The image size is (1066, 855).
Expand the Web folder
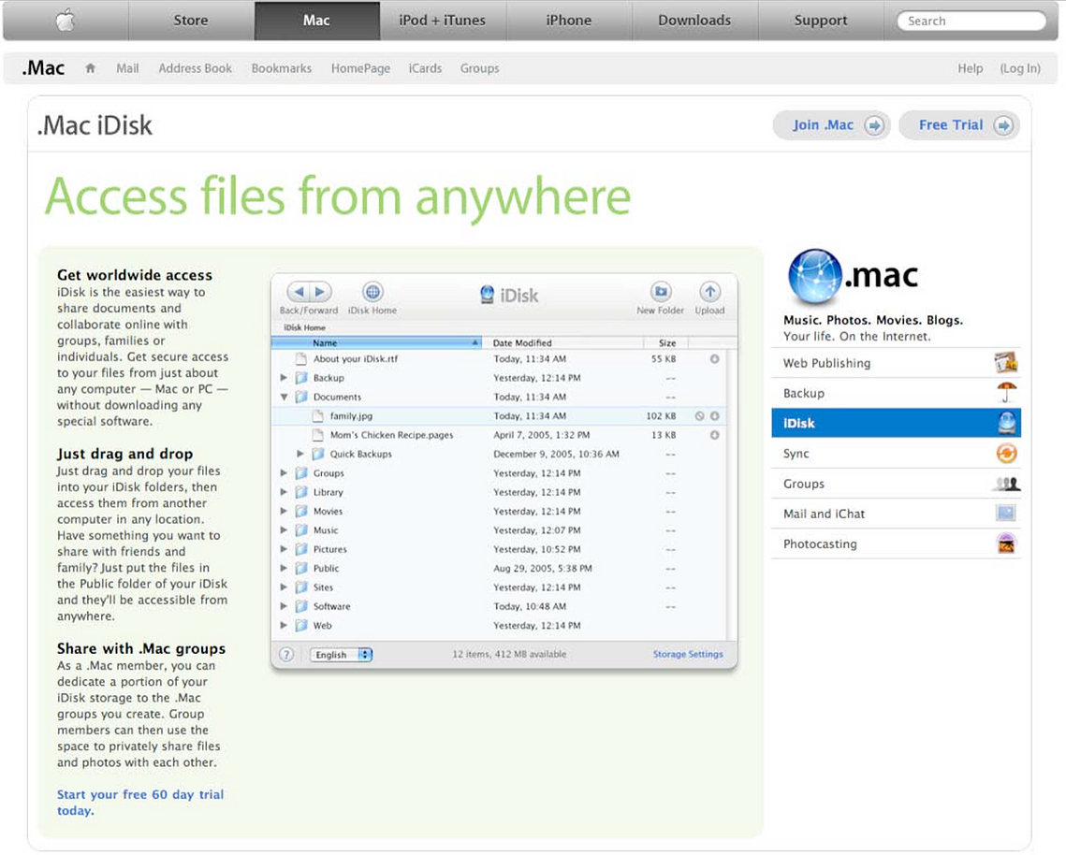click(285, 625)
